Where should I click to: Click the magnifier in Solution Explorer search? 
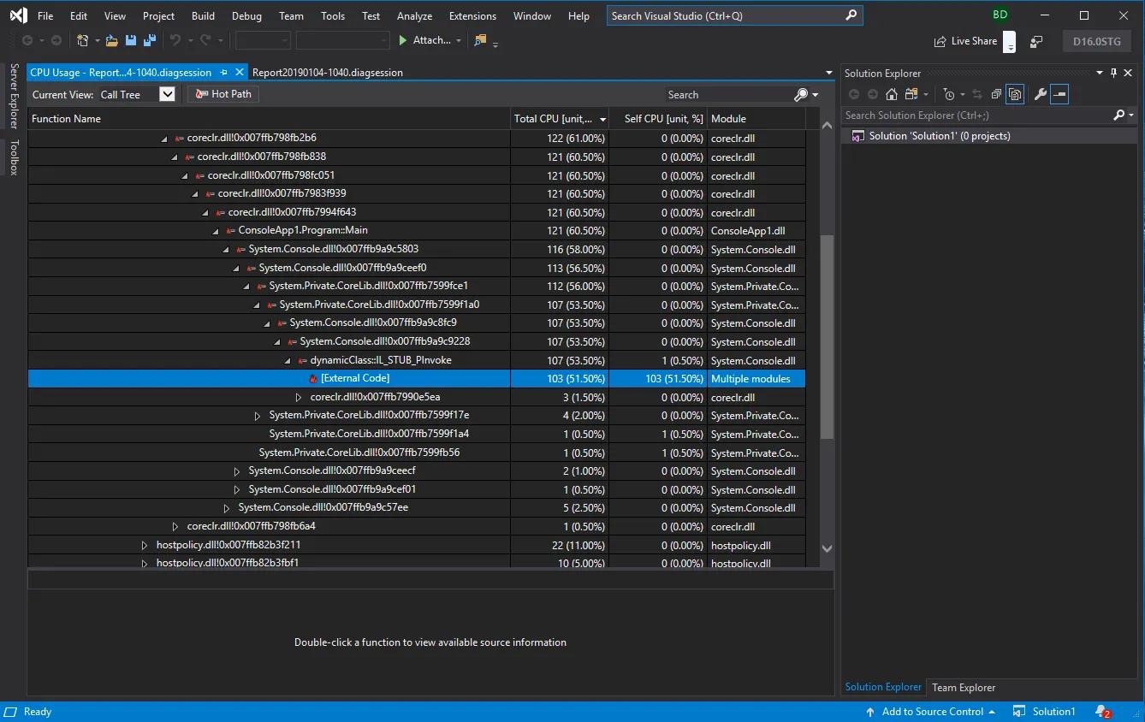1118,115
